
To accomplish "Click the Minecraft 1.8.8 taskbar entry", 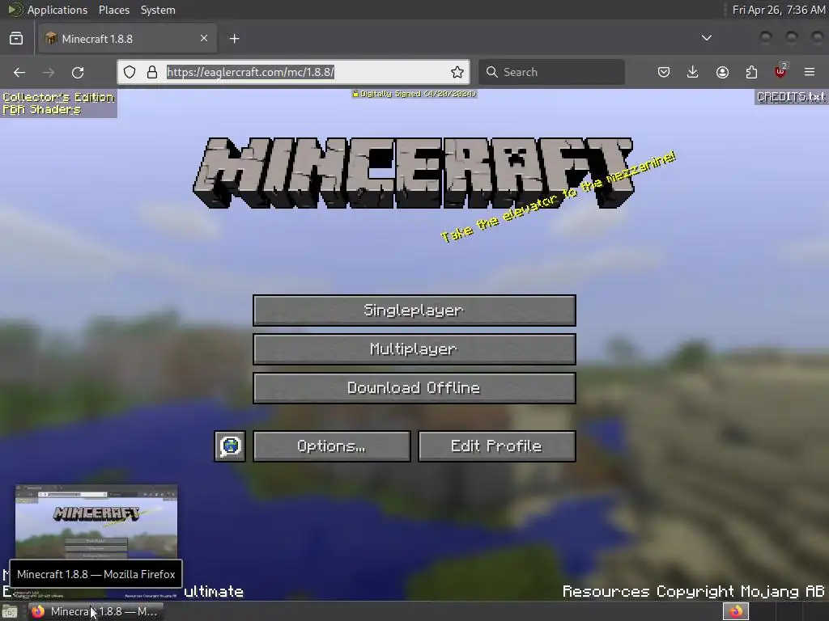I will coord(96,611).
